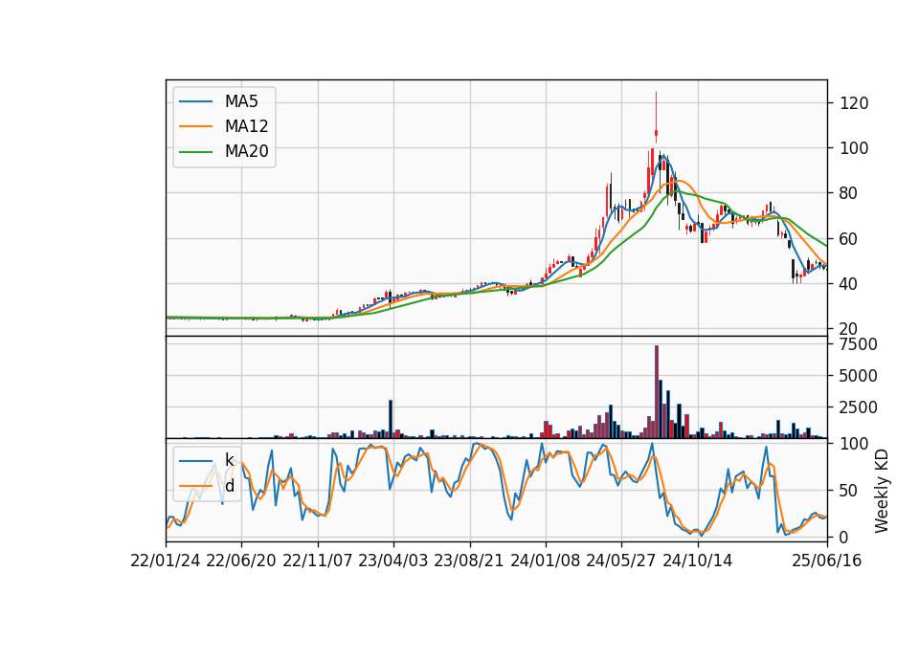
Task: Click the MA12 legend label
Action: pyautogui.click(x=246, y=126)
